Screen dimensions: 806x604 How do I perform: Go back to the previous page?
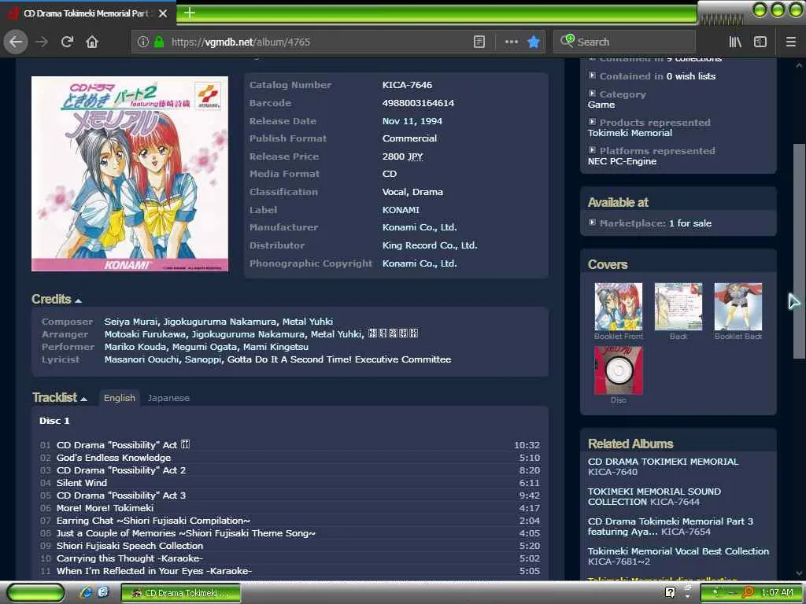pos(16,42)
